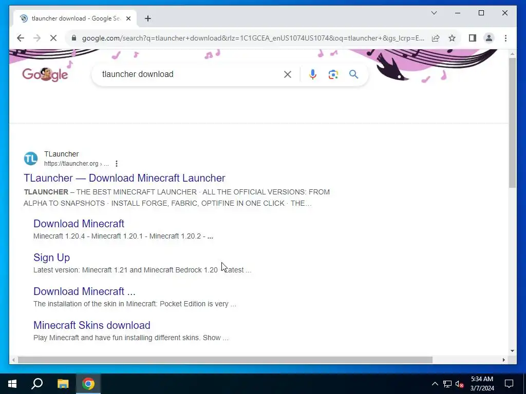Open the TL site favicon in result
526x394 pixels.
[30, 159]
